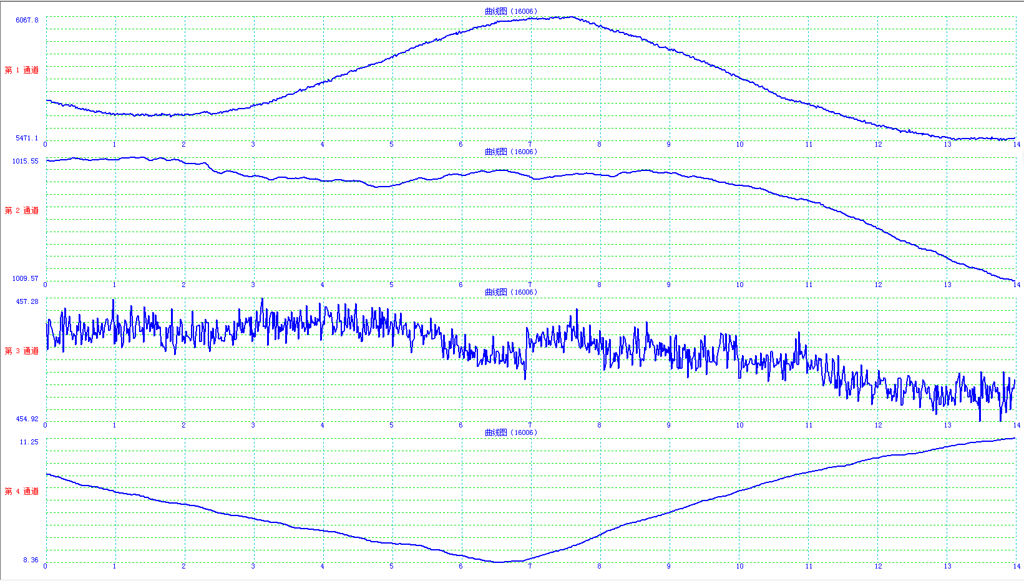This screenshot has width=1024, height=581.
Task: Click the 第 1 通道 channel label
Action: tap(22, 70)
